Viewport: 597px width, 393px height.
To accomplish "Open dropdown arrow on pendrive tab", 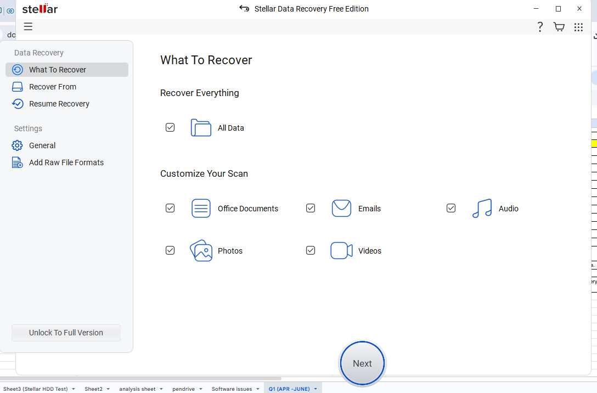I will click(x=201, y=389).
